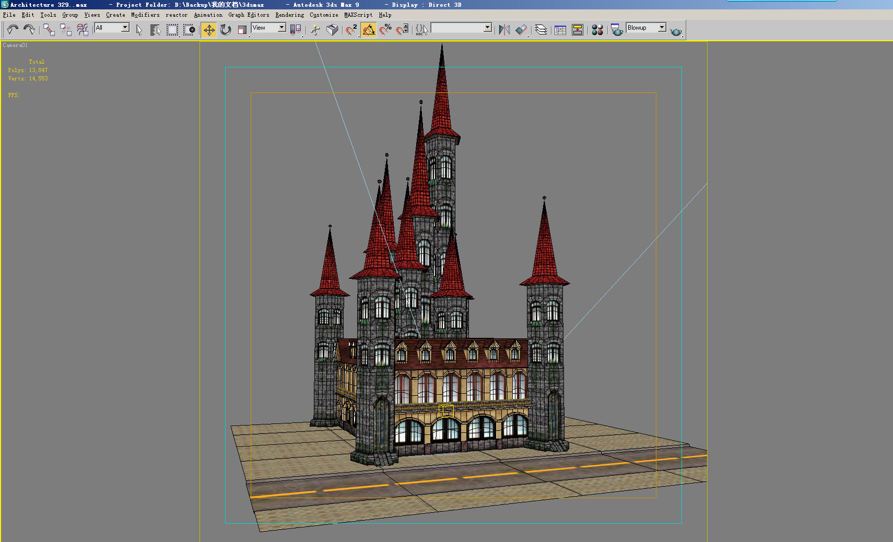
Task: Toggle the 3D Snaps button
Action: coord(352,30)
